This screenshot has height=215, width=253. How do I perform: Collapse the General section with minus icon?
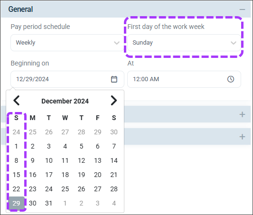tap(242, 9)
